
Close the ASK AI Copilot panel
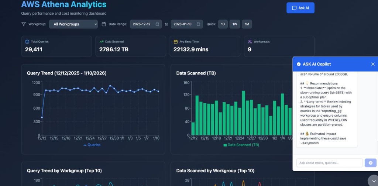373,64
